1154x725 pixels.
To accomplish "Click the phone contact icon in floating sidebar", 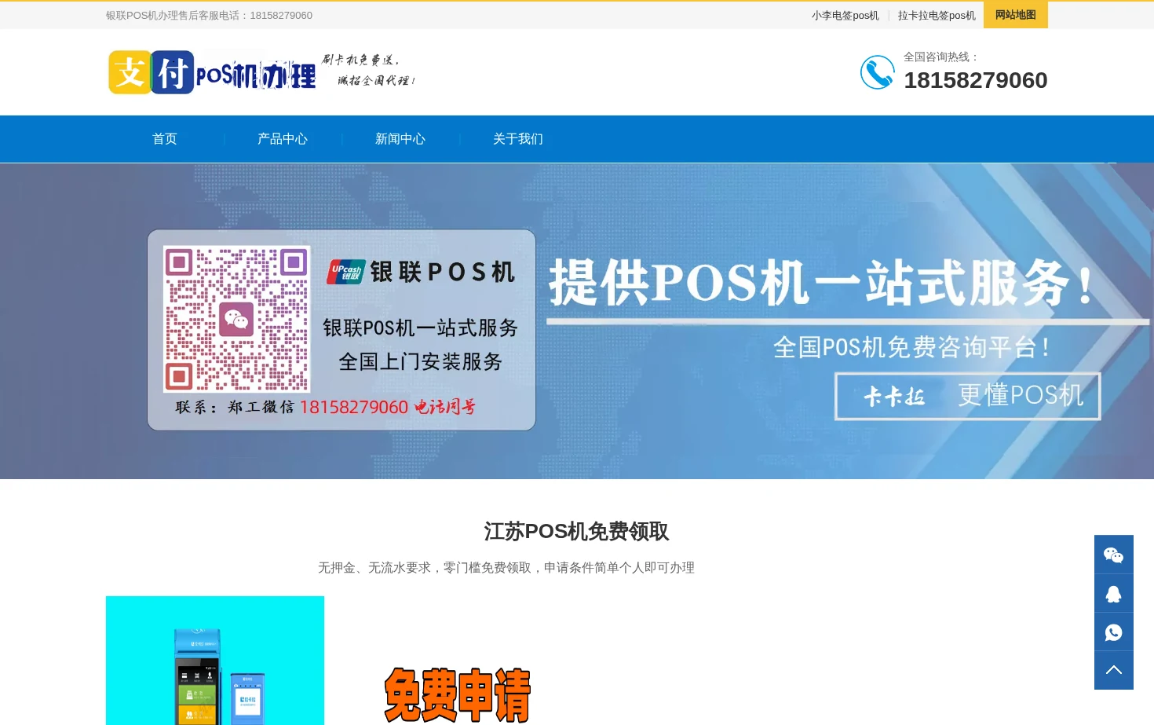I will tap(1113, 632).
